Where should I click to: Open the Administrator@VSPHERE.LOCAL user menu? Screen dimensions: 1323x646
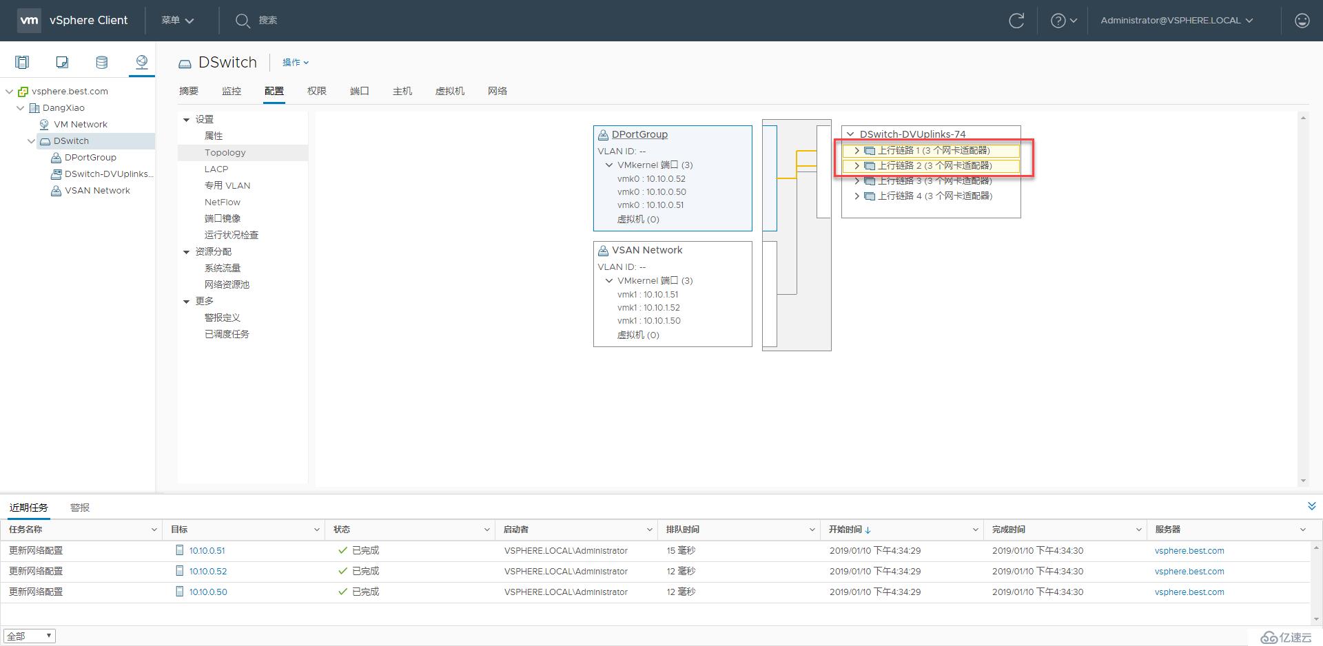click(1177, 21)
